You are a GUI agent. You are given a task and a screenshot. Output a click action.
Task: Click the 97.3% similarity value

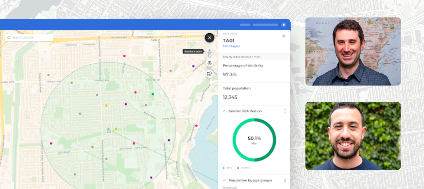coord(230,74)
